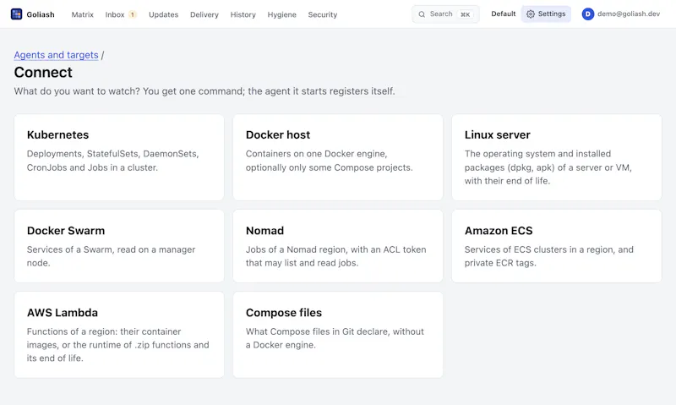This screenshot has height=405, width=676.
Task: Choose the Docker host card
Action: [338, 157]
